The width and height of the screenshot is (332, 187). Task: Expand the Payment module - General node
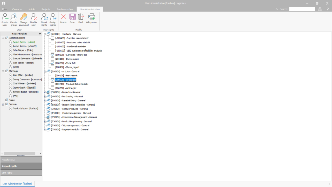pos(45,130)
